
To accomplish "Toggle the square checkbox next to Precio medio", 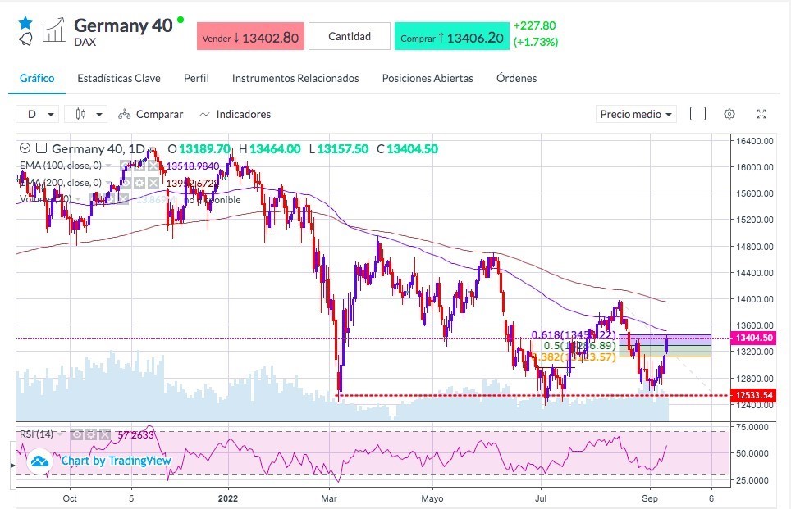I will (x=697, y=114).
